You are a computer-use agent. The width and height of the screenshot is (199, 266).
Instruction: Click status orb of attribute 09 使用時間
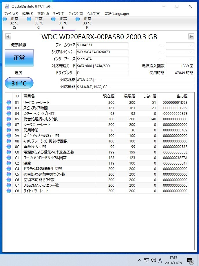(x=9, y=130)
